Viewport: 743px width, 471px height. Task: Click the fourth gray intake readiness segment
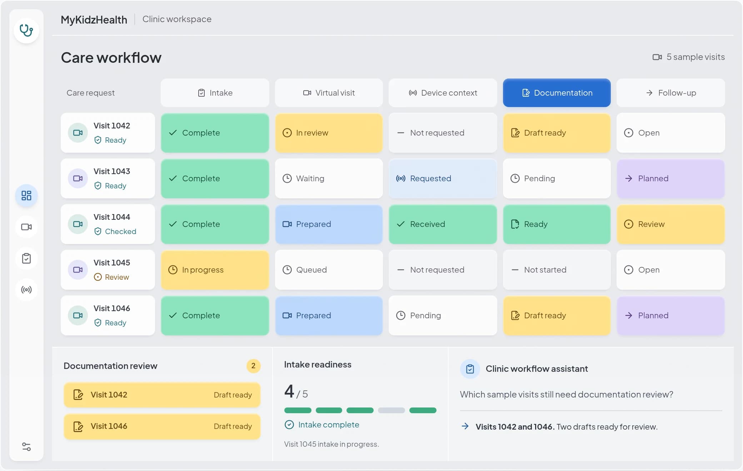tap(392, 410)
